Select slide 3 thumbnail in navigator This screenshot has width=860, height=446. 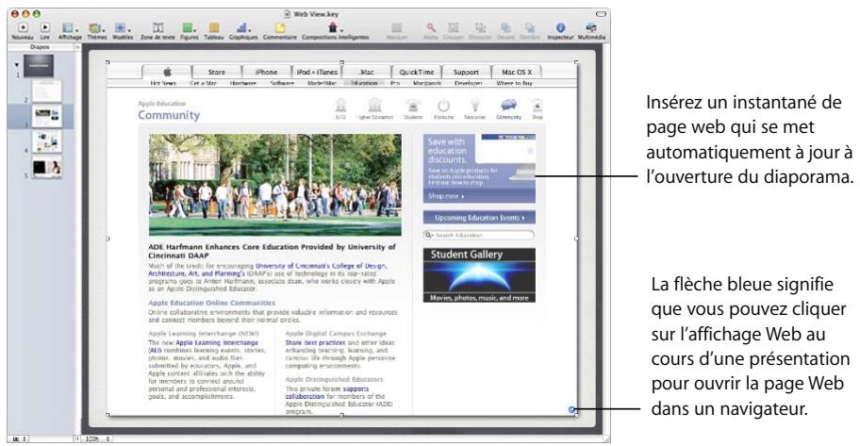click(x=46, y=116)
